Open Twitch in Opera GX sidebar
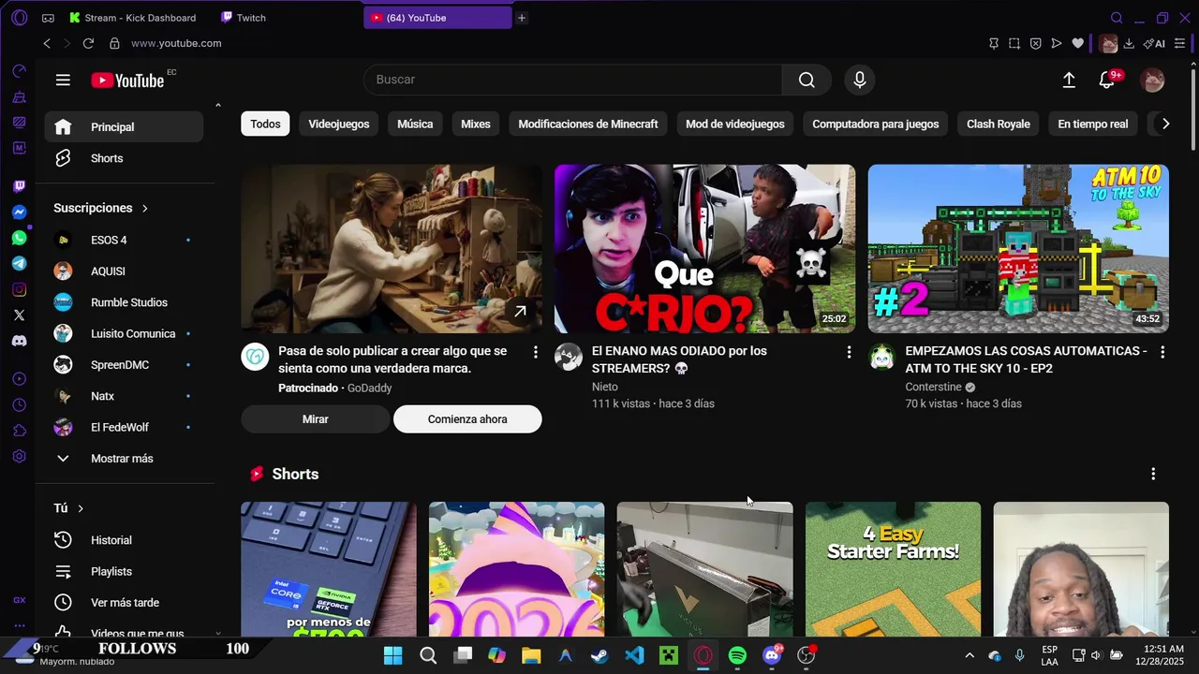Viewport: 1199px width, 674px height. coord(19,186)
